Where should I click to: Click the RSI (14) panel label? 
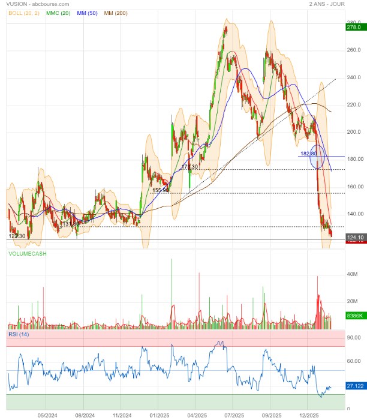tap(19, 334)
